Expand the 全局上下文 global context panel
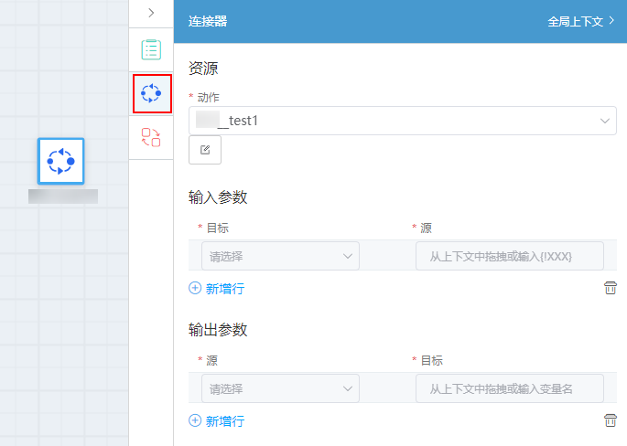Image resolution: width=627 pixels, height=446 pixels. point(580,21)
